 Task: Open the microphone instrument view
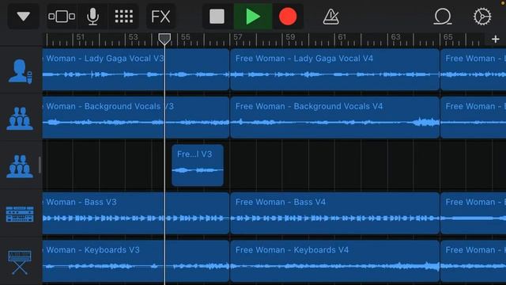point(93,16)
